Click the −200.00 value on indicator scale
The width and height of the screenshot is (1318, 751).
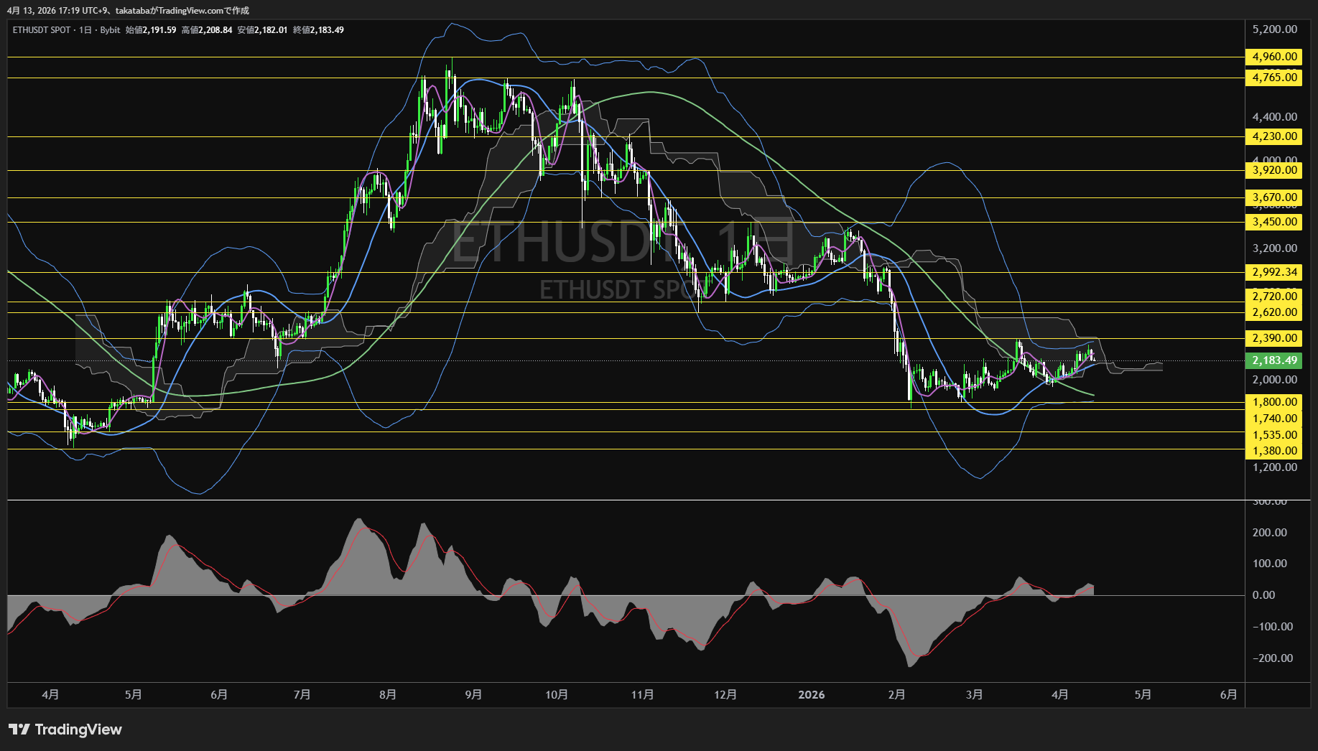pos(1272,658)
